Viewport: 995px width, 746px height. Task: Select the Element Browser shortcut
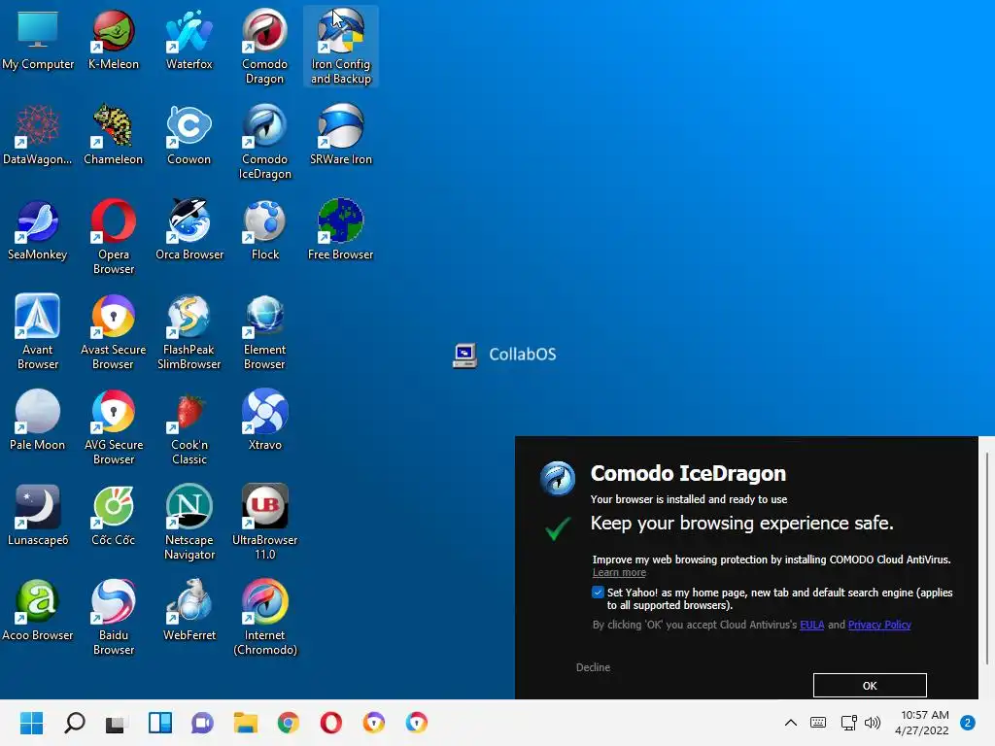click(x=264, y=332)
